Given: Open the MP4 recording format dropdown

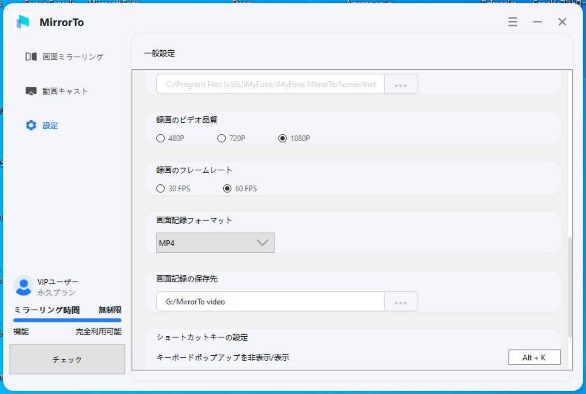Looking at the screenshot, I should coord(215,243).
